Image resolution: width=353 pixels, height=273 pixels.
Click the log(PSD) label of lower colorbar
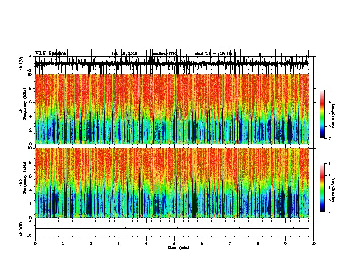pos(334,190)
